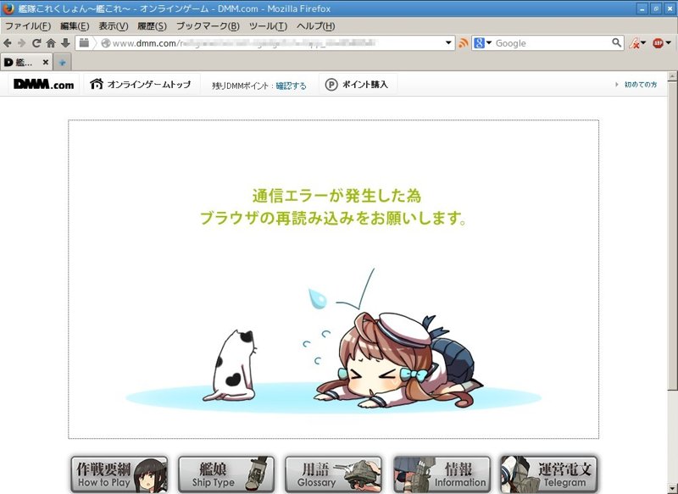Click the address bar URL field
This screenshot has width=678, height=494.
(277, 42)
